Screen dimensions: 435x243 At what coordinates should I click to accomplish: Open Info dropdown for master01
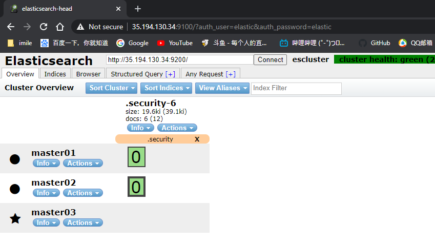[46, 163]
